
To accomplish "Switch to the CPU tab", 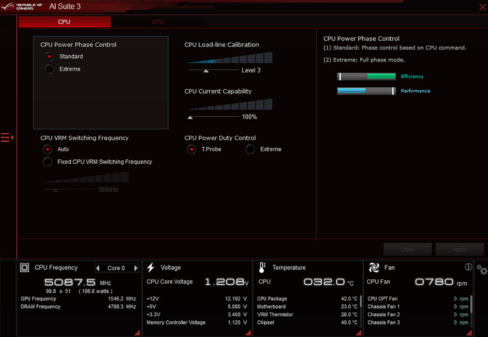I will click(x=64, y=22).
